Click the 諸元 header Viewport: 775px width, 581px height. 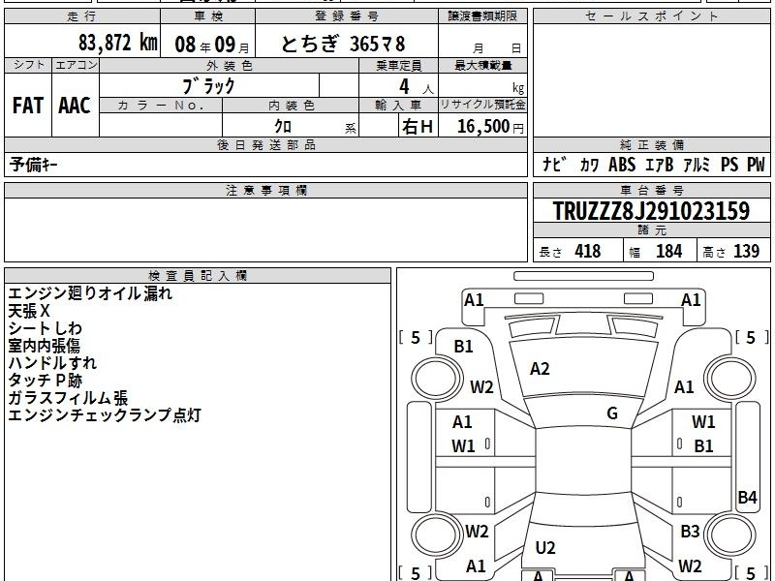pos(652,229)
